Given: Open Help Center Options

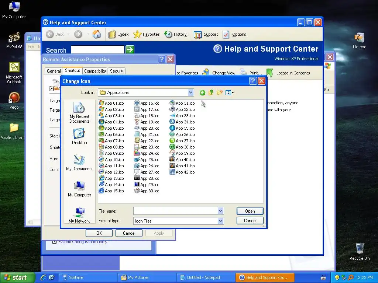Looking at the screenshot, I should 234,34.
